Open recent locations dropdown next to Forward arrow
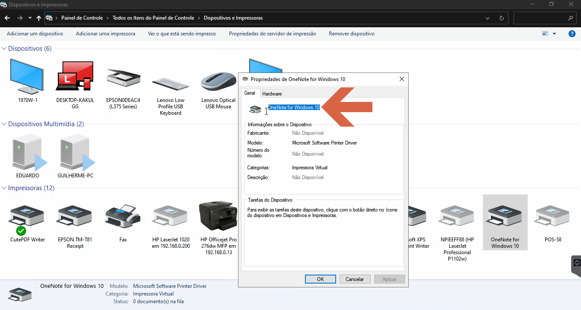581x310 pixels. point(30,18)
